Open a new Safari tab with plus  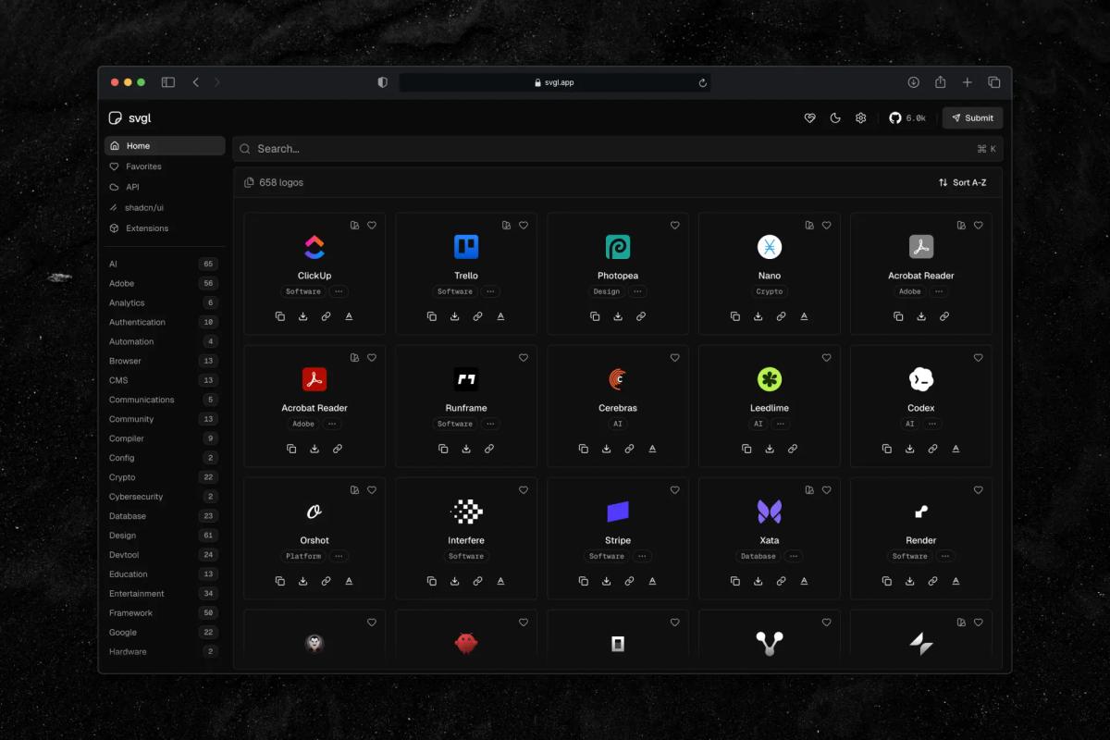point(968,82)
